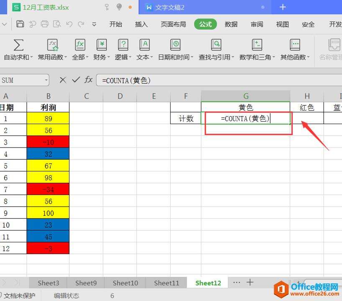342x301 pixels.
Task: Expand the 逻辑 dropdown arrow
Action: [130, 57]
